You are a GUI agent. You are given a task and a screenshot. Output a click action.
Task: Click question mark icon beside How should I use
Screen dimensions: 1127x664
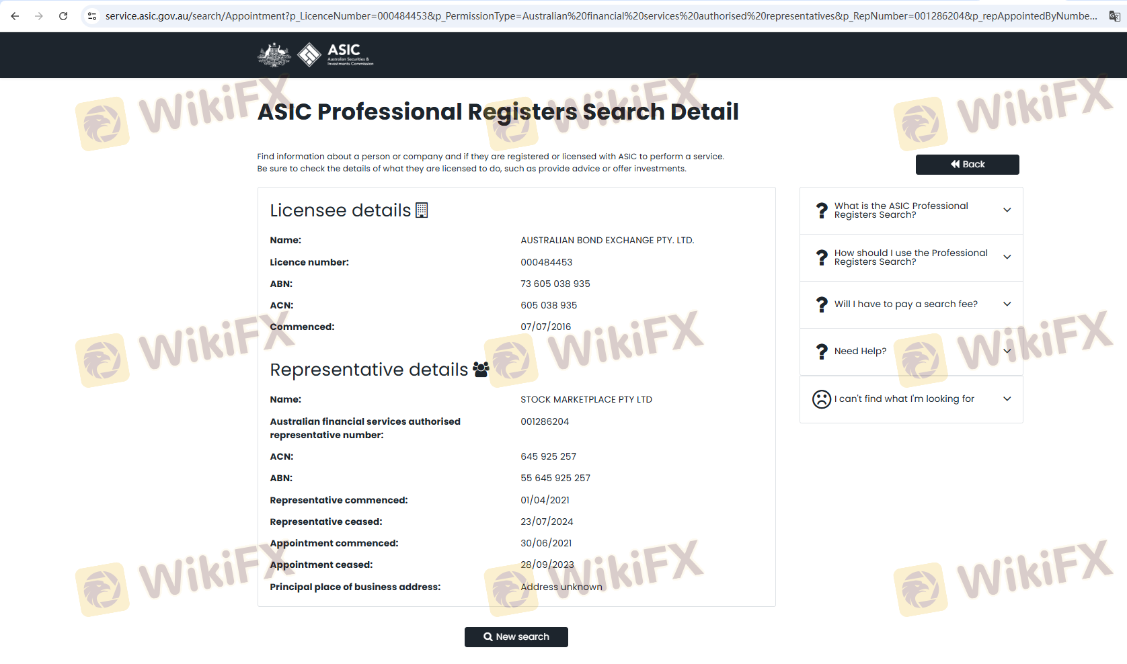tap(822, 257)
